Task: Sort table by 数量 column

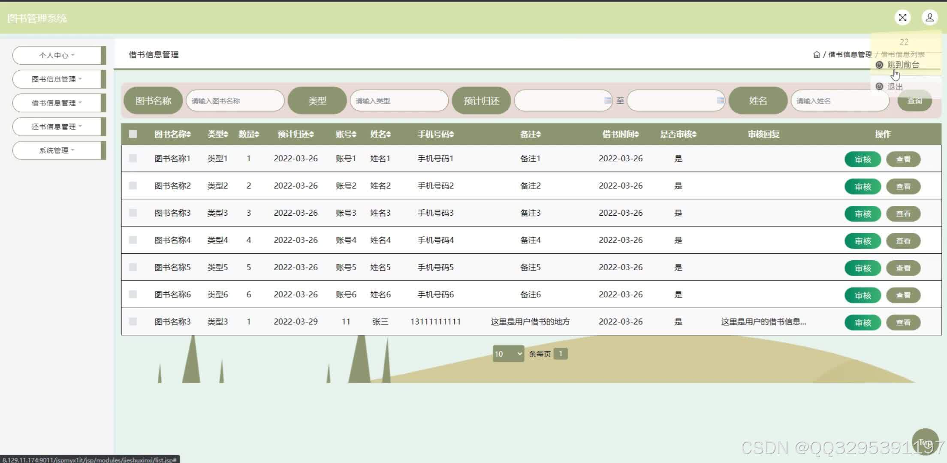Action: [x=249, y=134]
